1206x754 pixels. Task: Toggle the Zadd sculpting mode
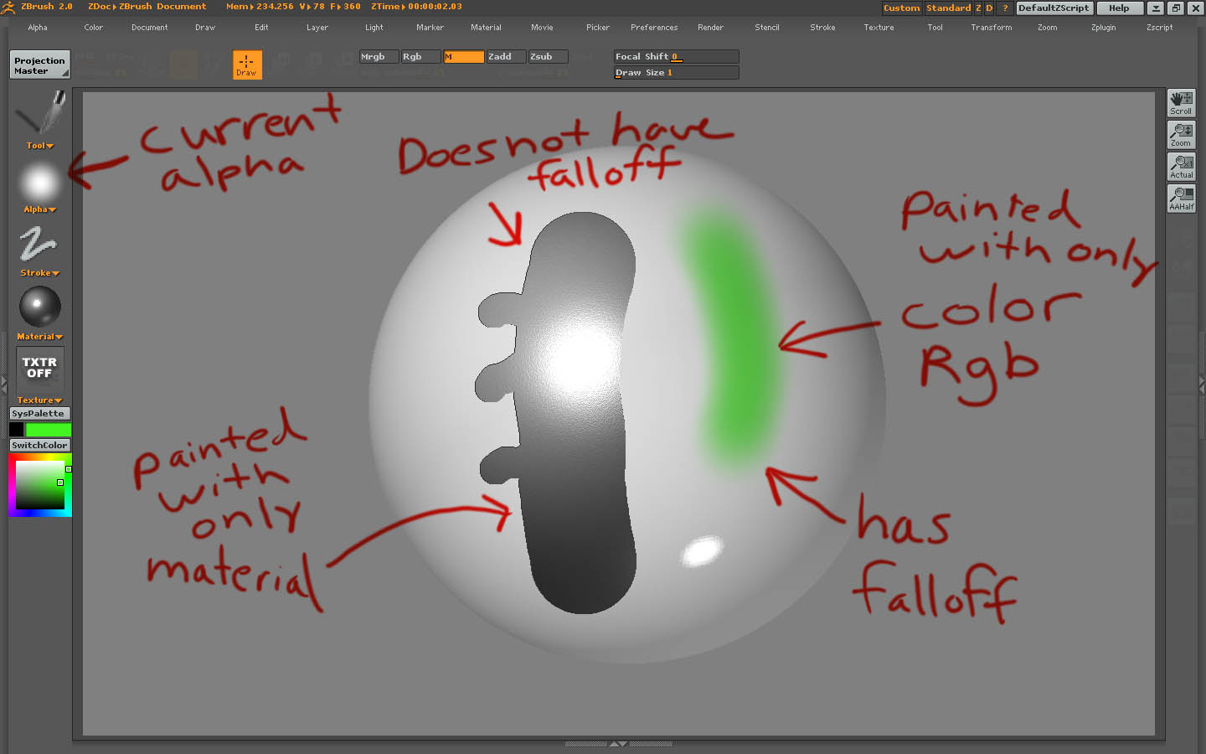coord(505,56)
